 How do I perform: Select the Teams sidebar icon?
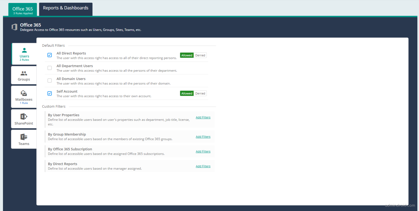24,139
